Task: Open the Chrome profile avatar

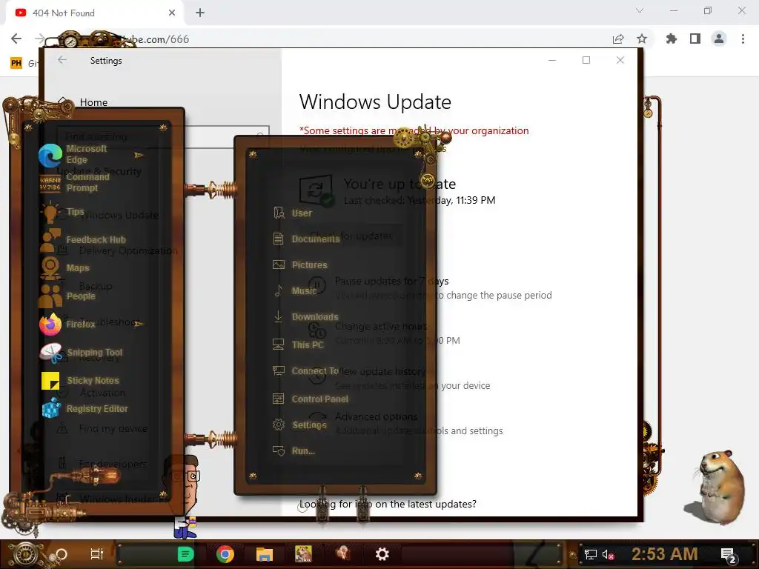Action: tap(719, 39)
